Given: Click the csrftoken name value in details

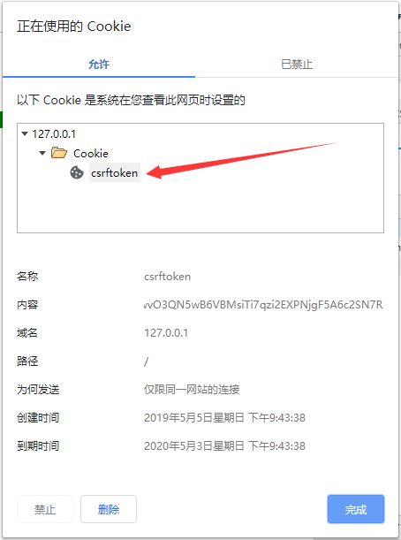Looking at the screenshot, I should tap(167, 277).
